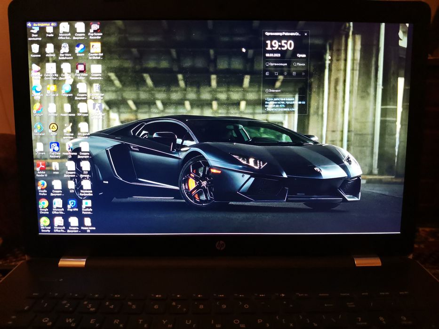Viewport: 439px width, 329px height.
Task: Click the round middle organizer toolbar icon
Action: 285,74
